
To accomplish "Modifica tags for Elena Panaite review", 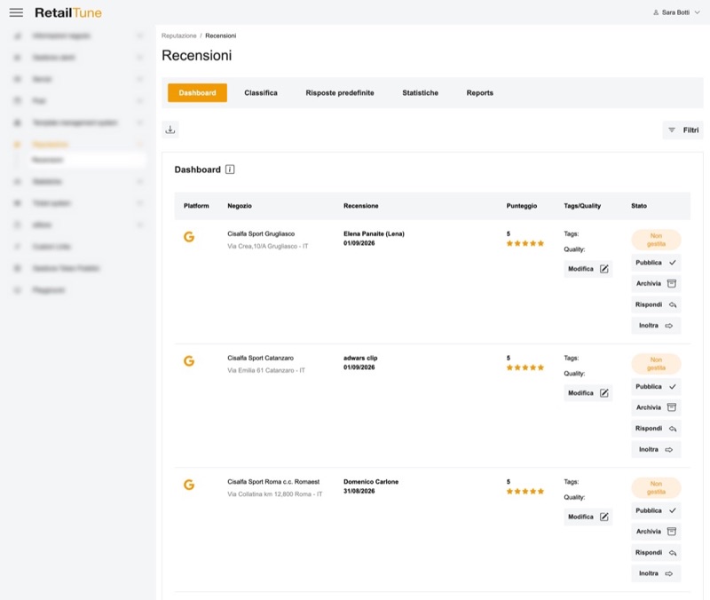I will pos(588,269).
